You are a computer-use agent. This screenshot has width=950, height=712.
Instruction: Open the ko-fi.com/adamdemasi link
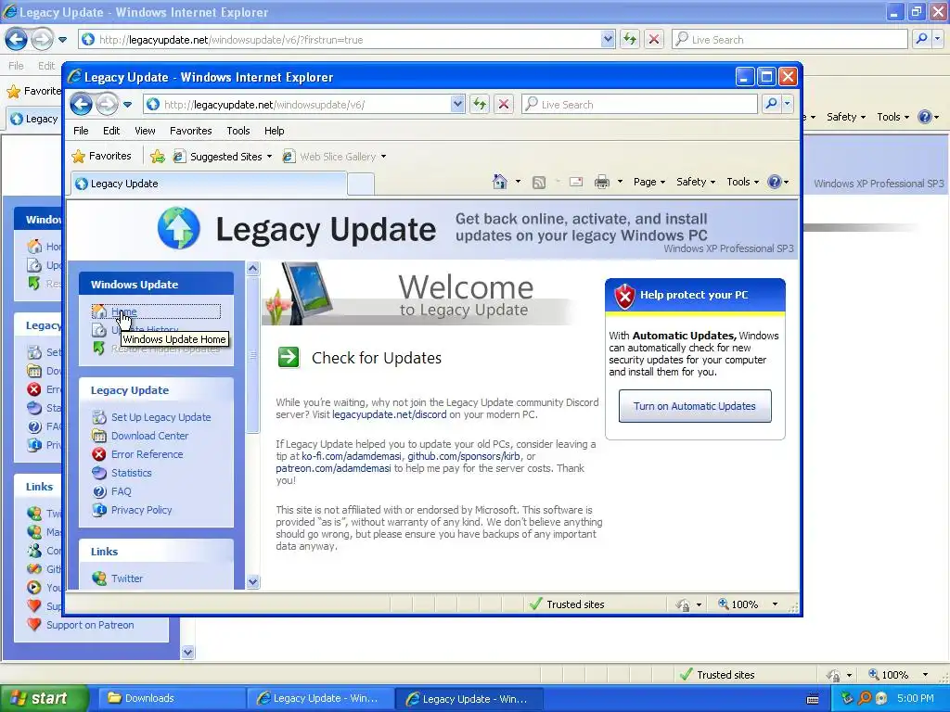click(x=352, y=456)
